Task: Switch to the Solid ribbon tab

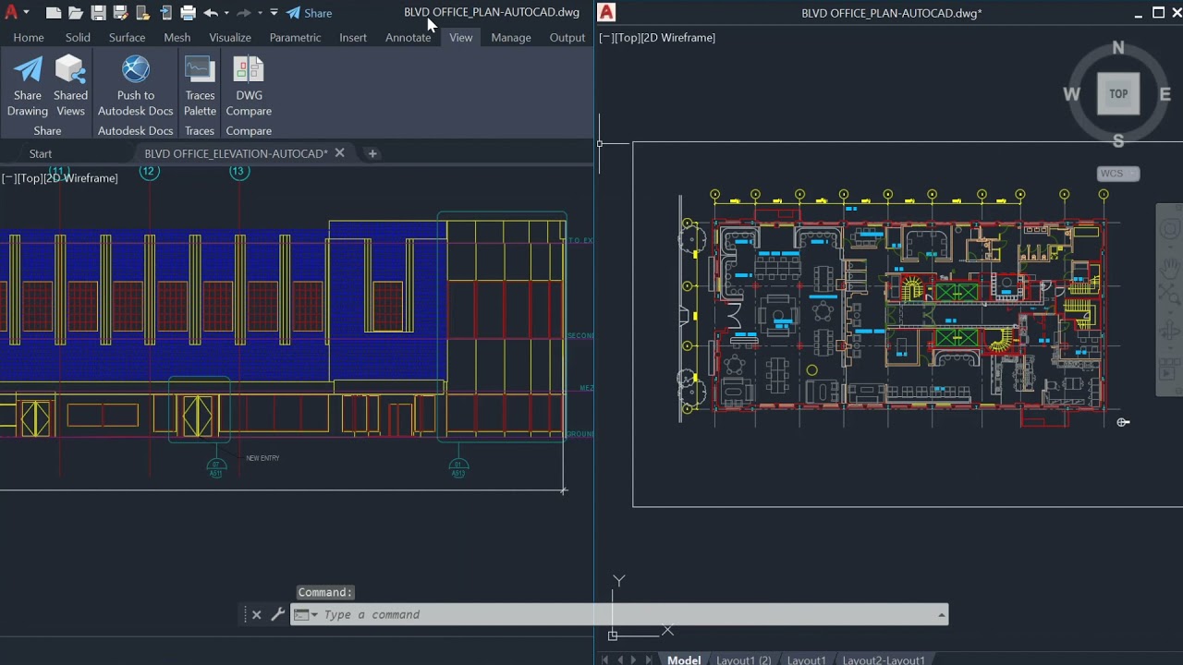Action: [x=78, y=38]
